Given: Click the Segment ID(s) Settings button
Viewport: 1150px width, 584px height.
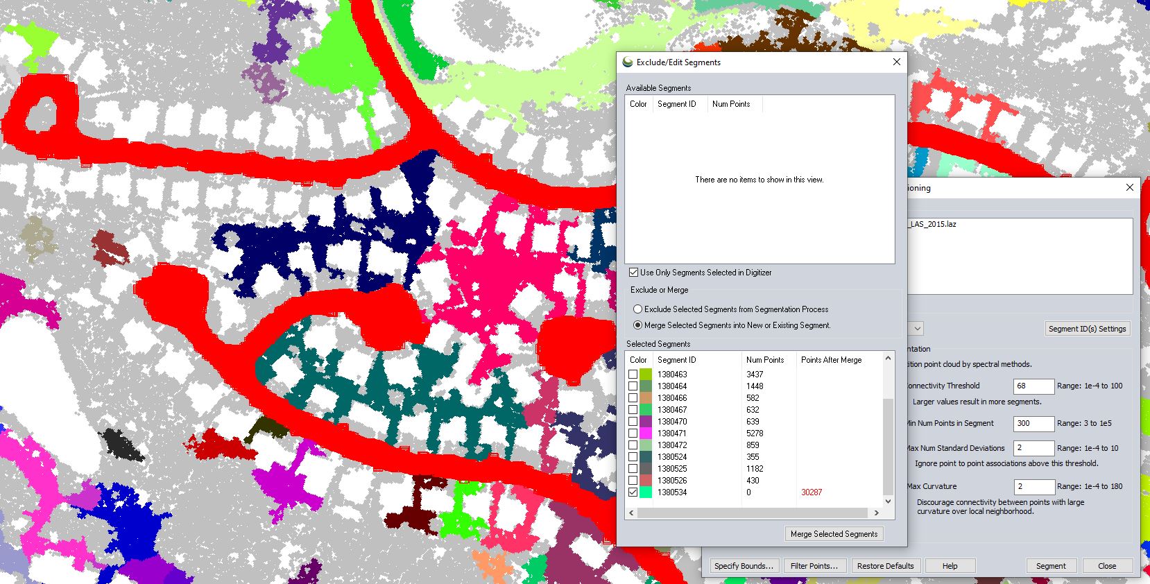Looking at the screenshot, I should pos(1087,329).
